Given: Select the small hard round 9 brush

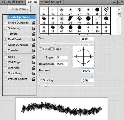Looking at the screenshot, I should tap(88, 29).
